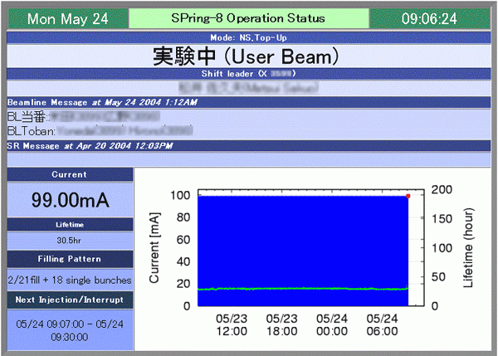Click the 60 tick on the current axis
This screenshot has height=356, width=498.
pos(183,240)
